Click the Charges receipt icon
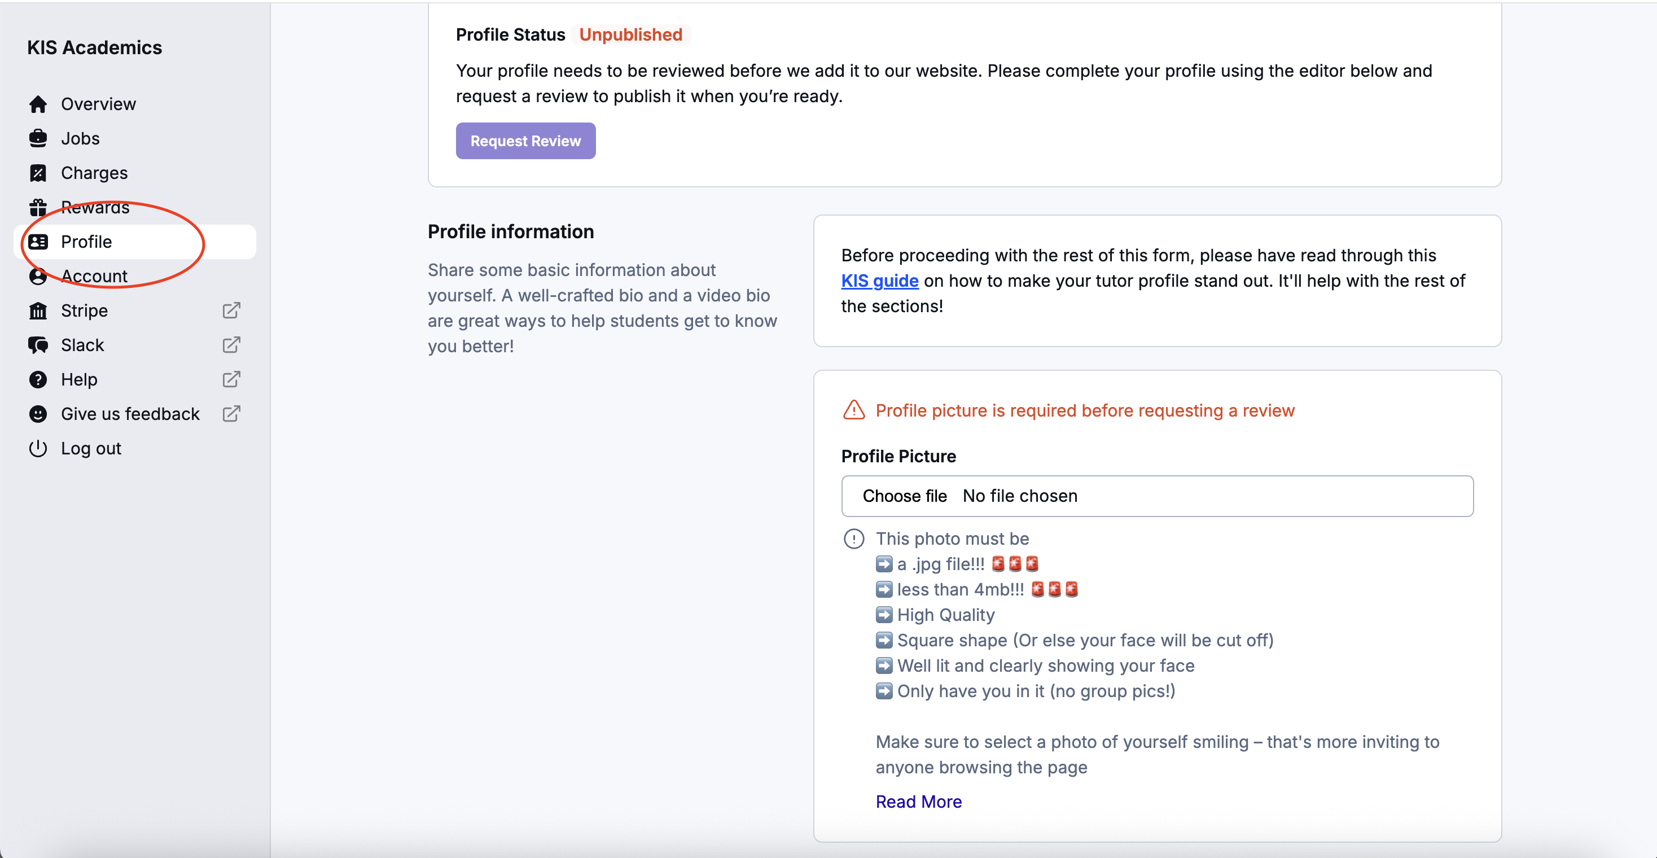 point(38,173)
